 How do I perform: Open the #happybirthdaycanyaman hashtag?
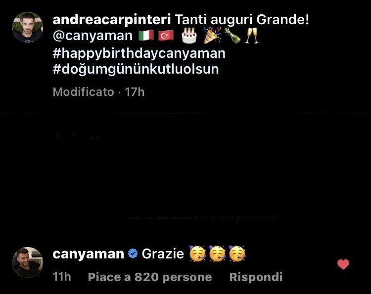(x=139, y=53)
